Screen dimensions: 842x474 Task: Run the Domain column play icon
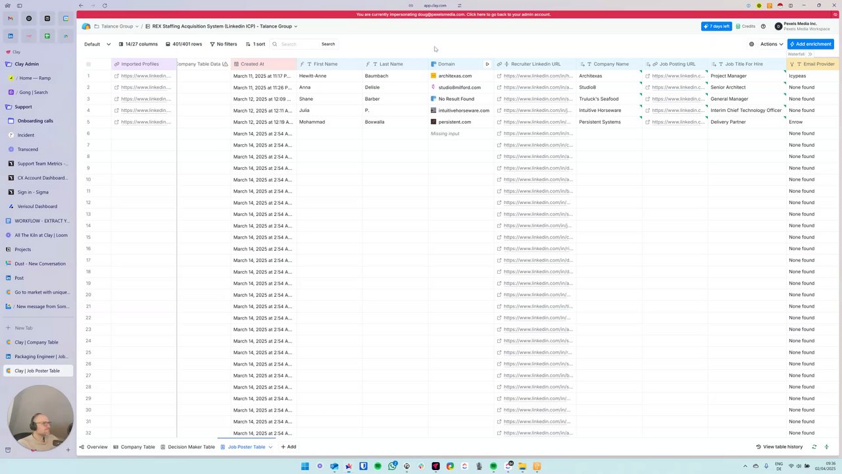pos(487,64)
